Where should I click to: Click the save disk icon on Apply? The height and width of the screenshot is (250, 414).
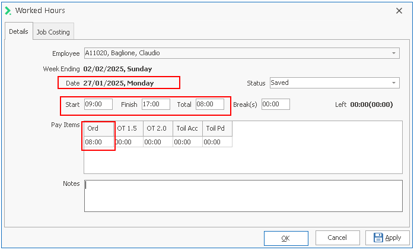[378, 238]
